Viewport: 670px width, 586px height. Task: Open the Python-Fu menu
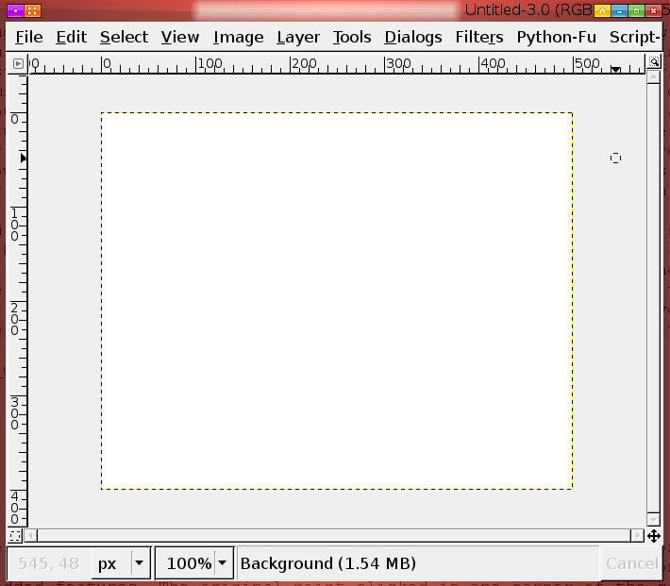pos(556,37)
